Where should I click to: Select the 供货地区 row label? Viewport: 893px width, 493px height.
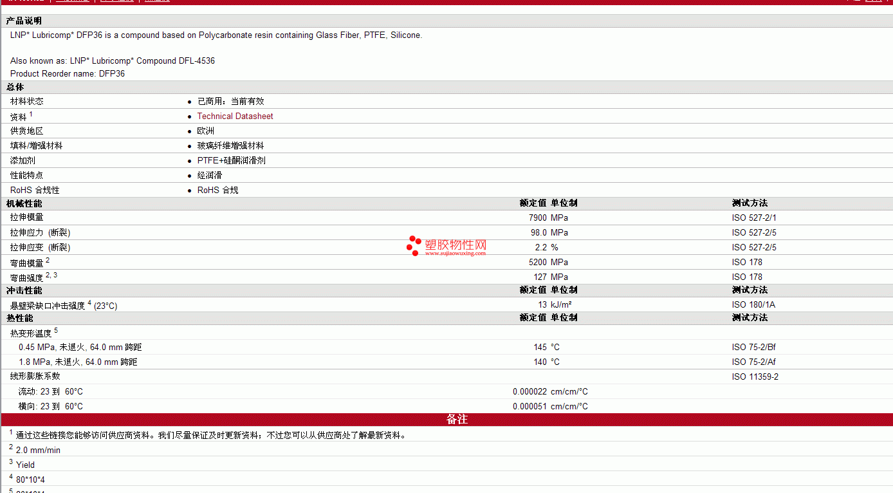tap(27, 131)
